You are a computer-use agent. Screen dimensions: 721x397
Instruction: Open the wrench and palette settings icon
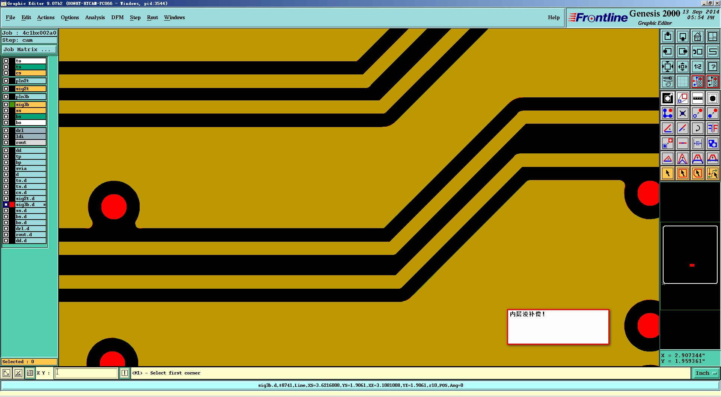tap(668, 82)
